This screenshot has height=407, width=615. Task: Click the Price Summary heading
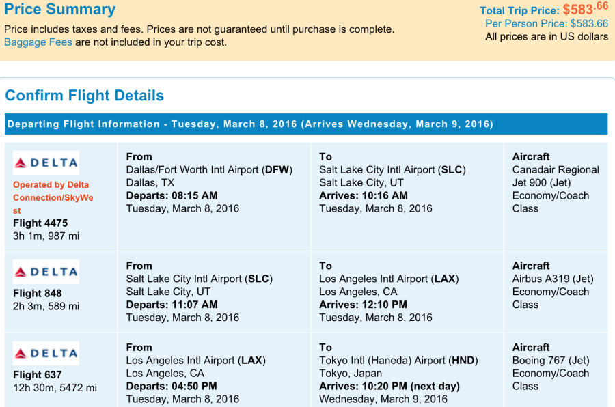pos(60,9)
